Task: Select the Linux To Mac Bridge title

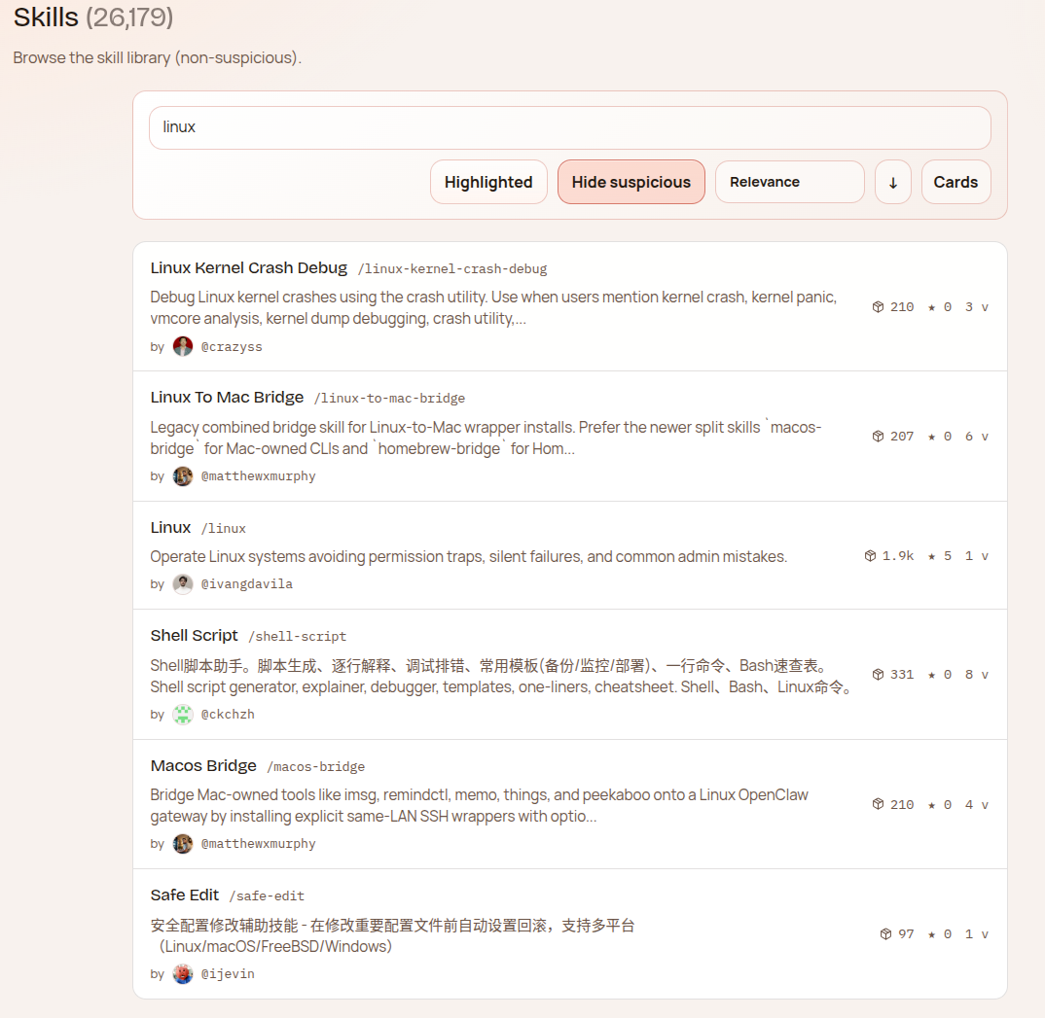Action: 227,397
